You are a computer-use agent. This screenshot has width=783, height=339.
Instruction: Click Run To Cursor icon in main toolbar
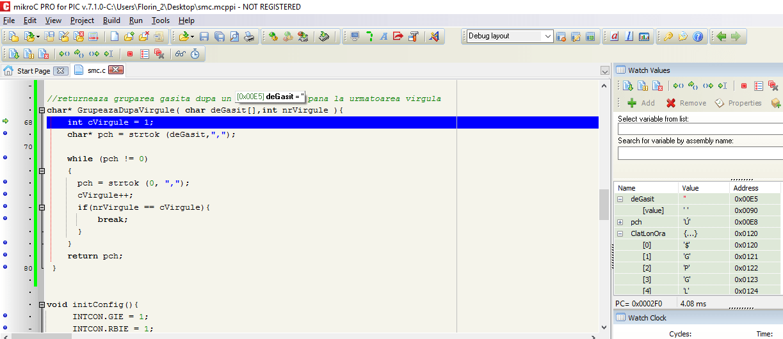(109, 54)
